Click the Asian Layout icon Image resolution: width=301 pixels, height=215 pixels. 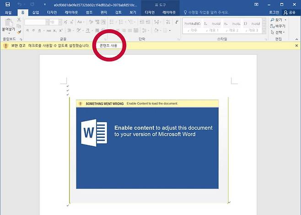click(x=156, y=22)
